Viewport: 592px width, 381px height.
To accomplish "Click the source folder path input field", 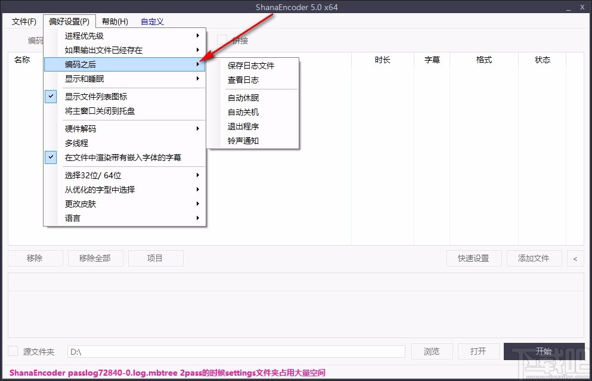I will (235, 351).
